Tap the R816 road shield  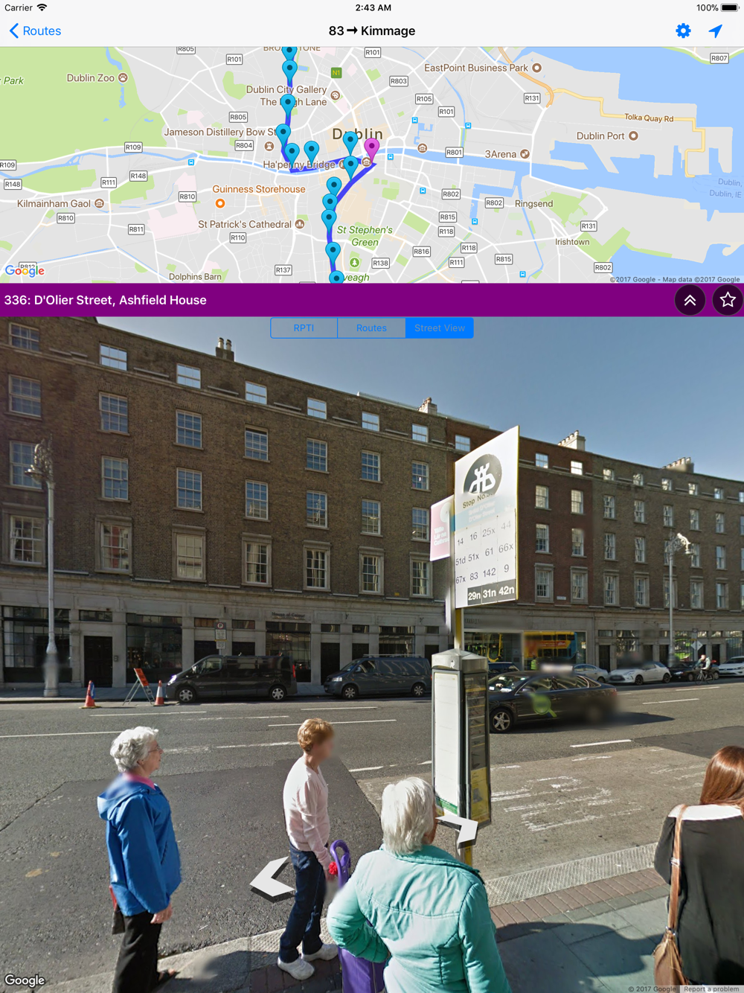click(421, 252)
